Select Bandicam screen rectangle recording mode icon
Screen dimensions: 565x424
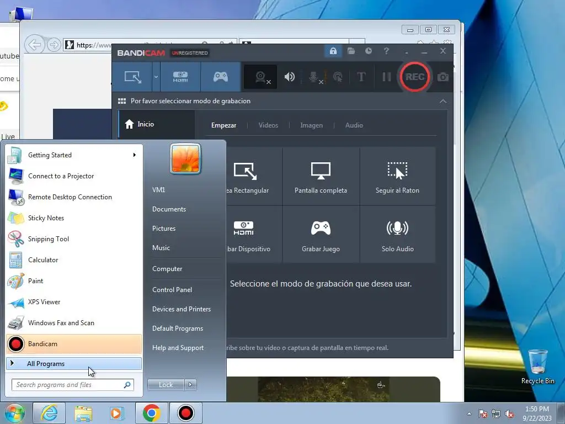click(132, 77)
